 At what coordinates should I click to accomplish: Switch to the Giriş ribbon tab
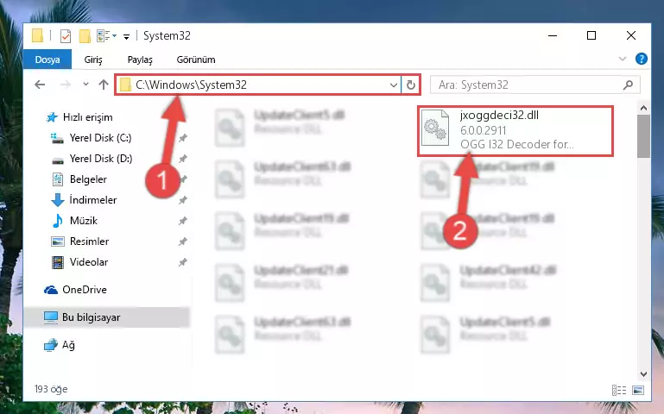click(x=92, y=60)
